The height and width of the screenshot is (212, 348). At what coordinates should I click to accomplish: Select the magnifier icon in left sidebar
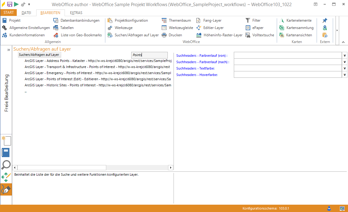coord(6,165)
